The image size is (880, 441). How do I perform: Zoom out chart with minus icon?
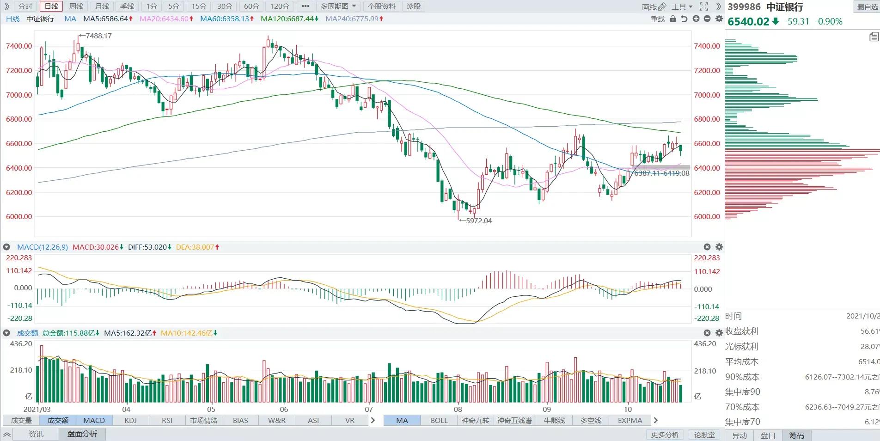tap(707, 19)
